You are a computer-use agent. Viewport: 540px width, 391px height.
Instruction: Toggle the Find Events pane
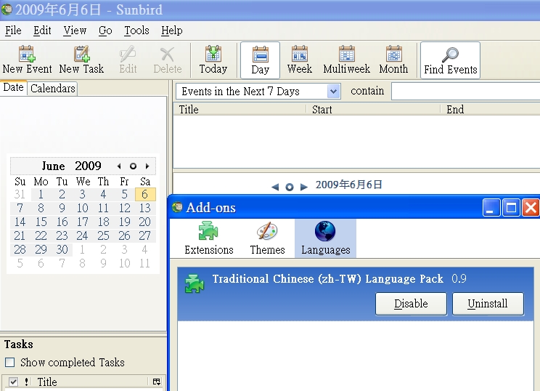tap(450, 60)
